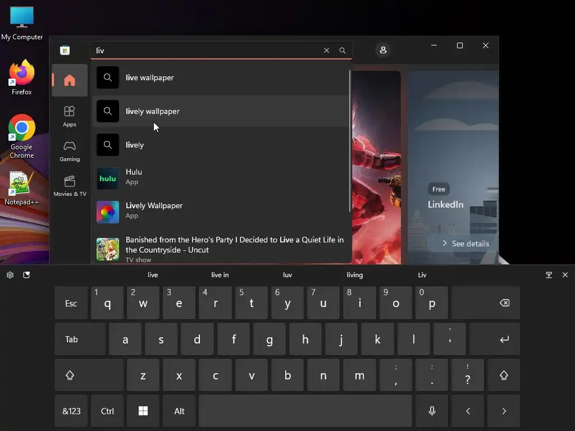Open the Microsoft Store logo icon
Viewport: 575px width, 431px height.
coord(65,50)
